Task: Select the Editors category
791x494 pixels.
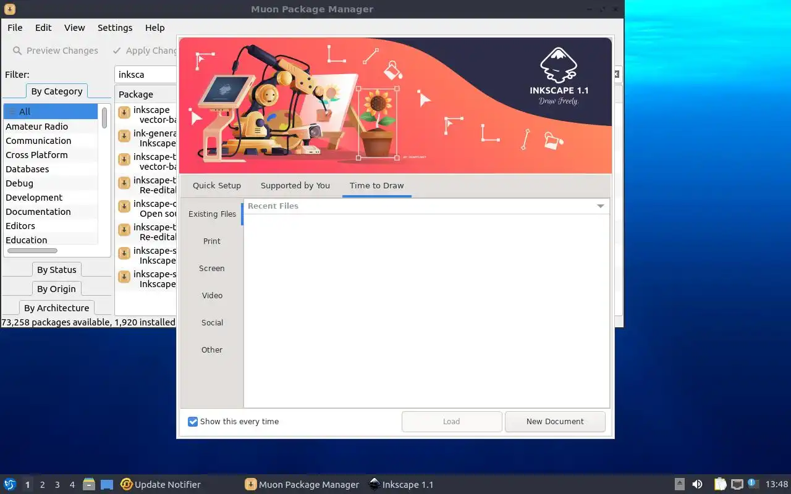Action: pyautogui.click(x=50, y=226)
